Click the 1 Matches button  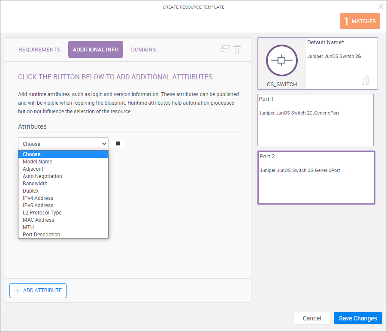[x=360, y=21]
